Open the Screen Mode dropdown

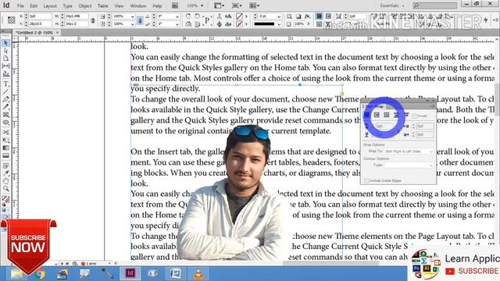[236, 5]
